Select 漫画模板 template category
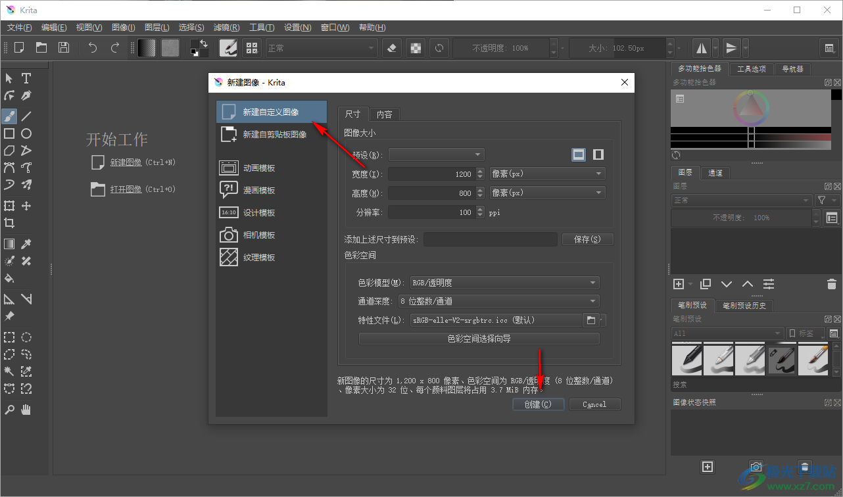843x497 pixels. click(272, 190)
